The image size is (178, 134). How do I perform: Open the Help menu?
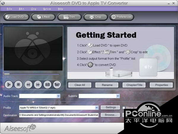tap(61, 9)
